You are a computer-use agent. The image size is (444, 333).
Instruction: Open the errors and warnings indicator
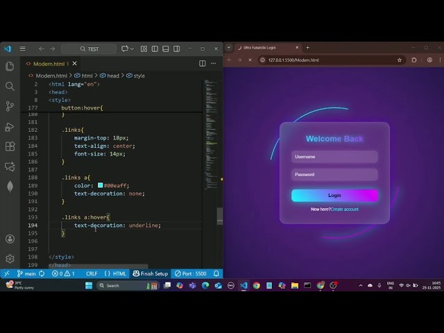63,273
